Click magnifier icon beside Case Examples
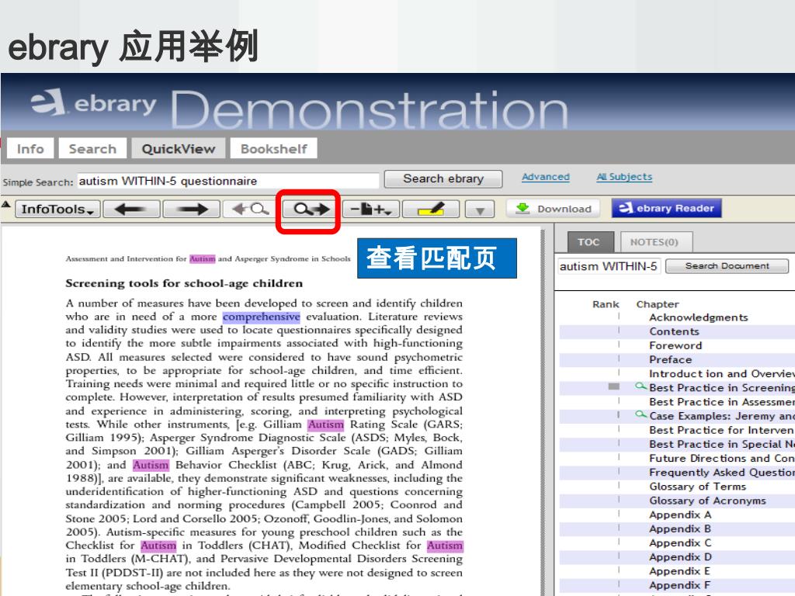The height and width of the screenshot is (596, 795). click(x=641, y=415)
